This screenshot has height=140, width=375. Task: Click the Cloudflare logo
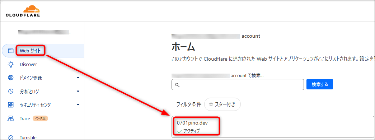coord(23,11)
